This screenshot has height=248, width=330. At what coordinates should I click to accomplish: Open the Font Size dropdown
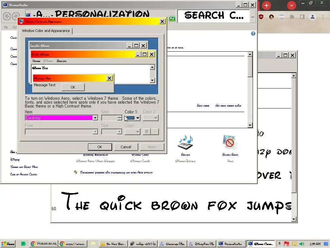coord(112,132)
